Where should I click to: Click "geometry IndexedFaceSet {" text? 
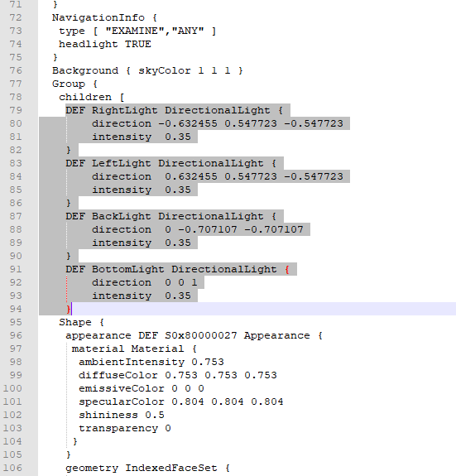(148, 468)
